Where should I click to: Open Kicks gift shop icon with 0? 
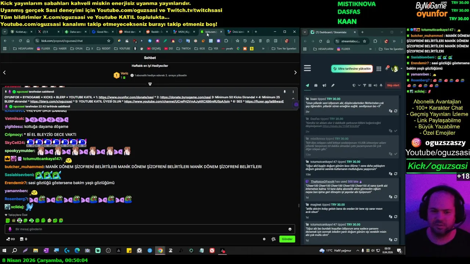pos(23,239)
